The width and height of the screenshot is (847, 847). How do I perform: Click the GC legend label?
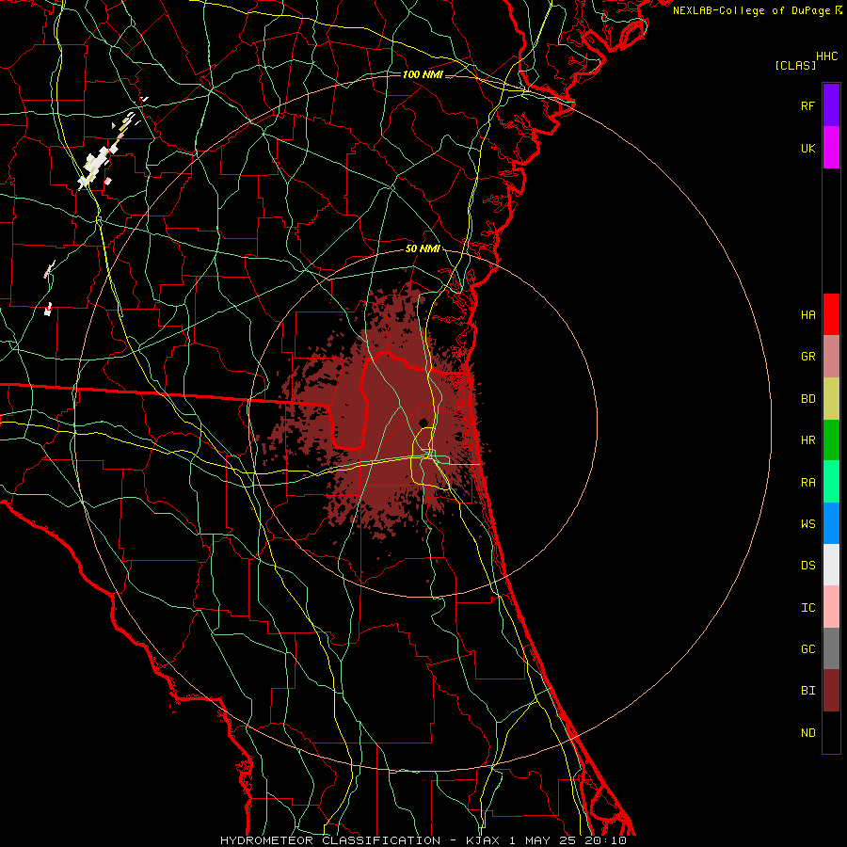(807, 649)
